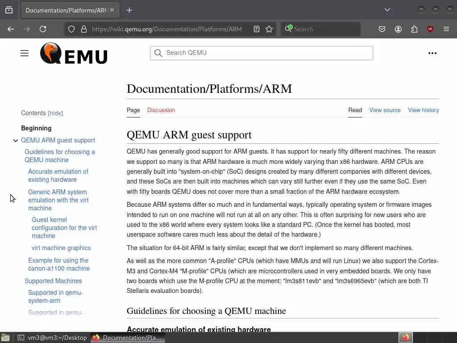Go to Generic ARM system emulation link
457x343 pixels.
(58, 200)
